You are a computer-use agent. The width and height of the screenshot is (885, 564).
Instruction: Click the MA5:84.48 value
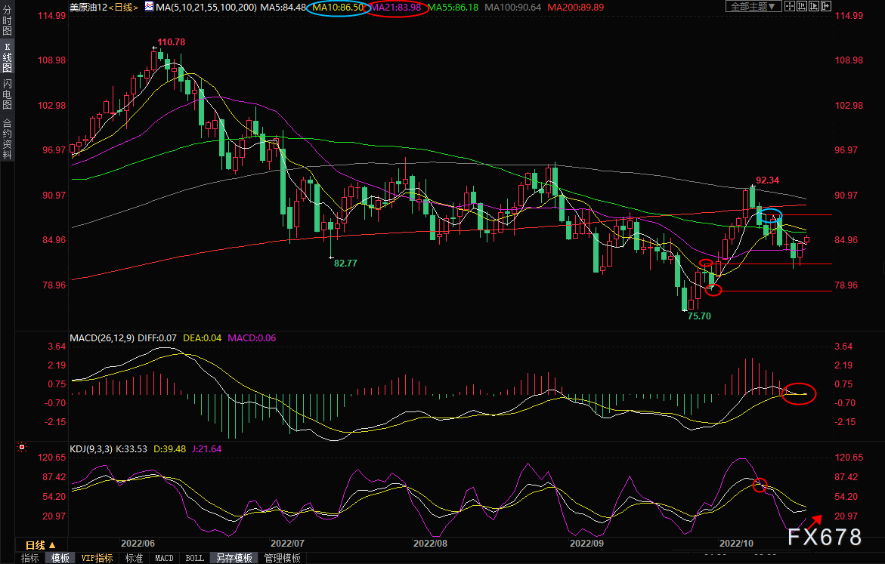[x=283, y=8]
